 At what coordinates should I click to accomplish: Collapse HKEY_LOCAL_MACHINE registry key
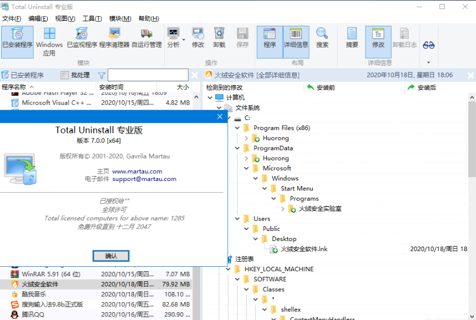tap(228, 269)
